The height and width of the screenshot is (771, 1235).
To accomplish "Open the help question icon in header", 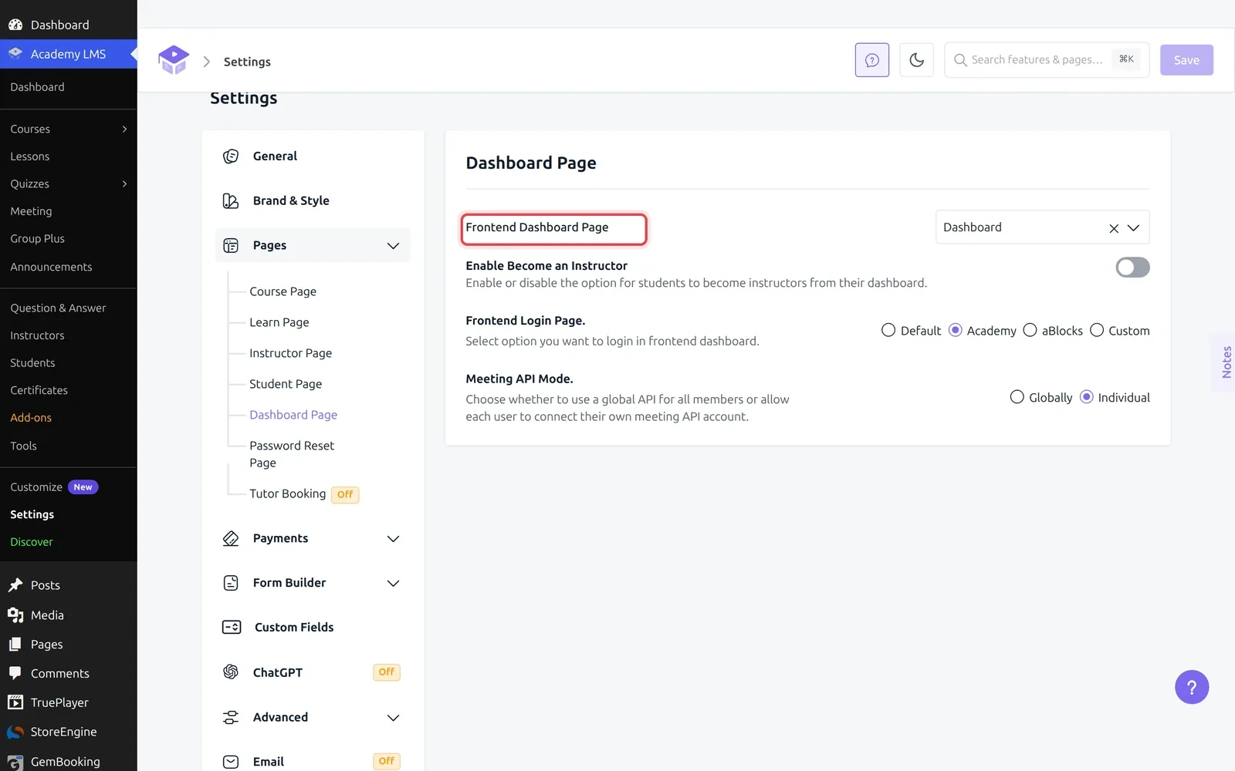I will coord(872,60).
